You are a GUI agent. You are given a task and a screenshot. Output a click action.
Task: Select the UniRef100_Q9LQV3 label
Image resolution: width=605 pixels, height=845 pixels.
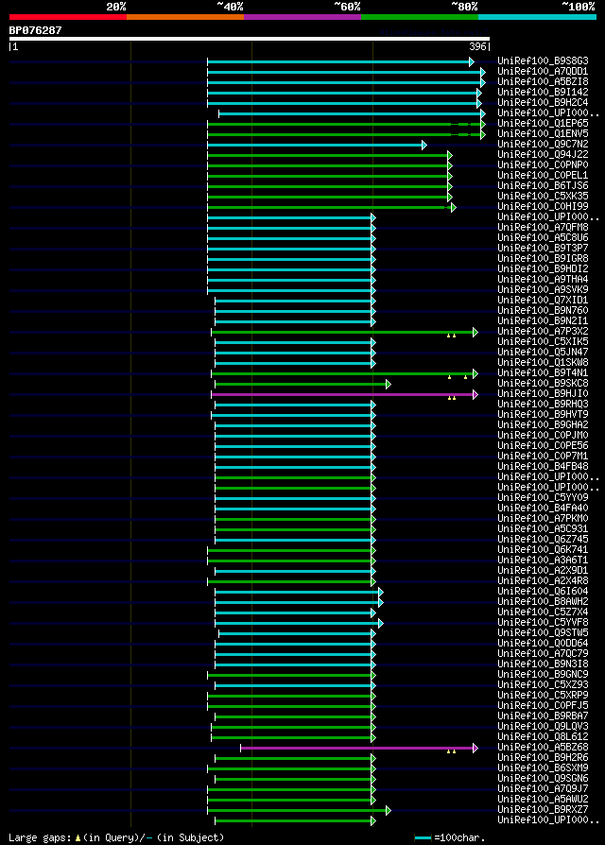click(x=543, y=726)
